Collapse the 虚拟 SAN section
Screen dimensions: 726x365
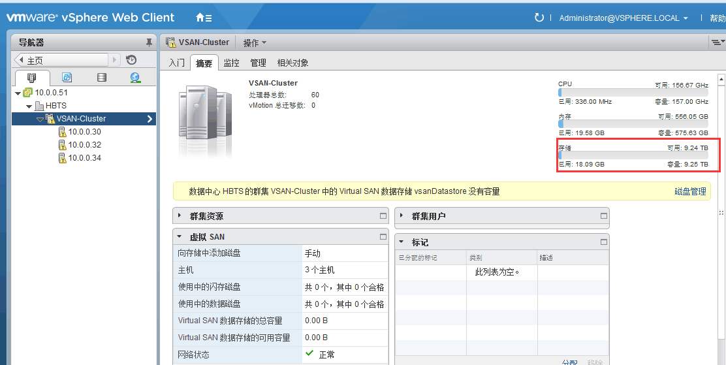click(180, 236)
